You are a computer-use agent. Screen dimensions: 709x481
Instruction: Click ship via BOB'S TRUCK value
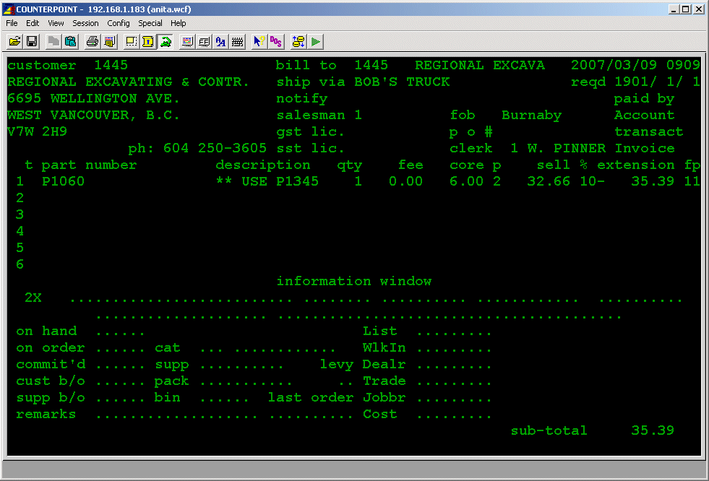(402, 82)
